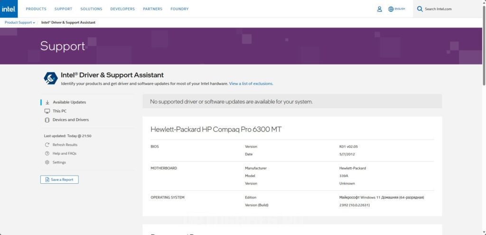This screenshot has width=486, height=235.
Task: Follow the View a list of exclusions link
Action: (x=251, y=84)
